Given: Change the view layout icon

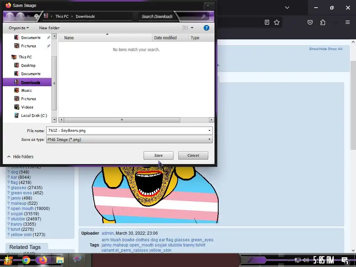Looking at the screenshot, I should click(x=185, y=28).
